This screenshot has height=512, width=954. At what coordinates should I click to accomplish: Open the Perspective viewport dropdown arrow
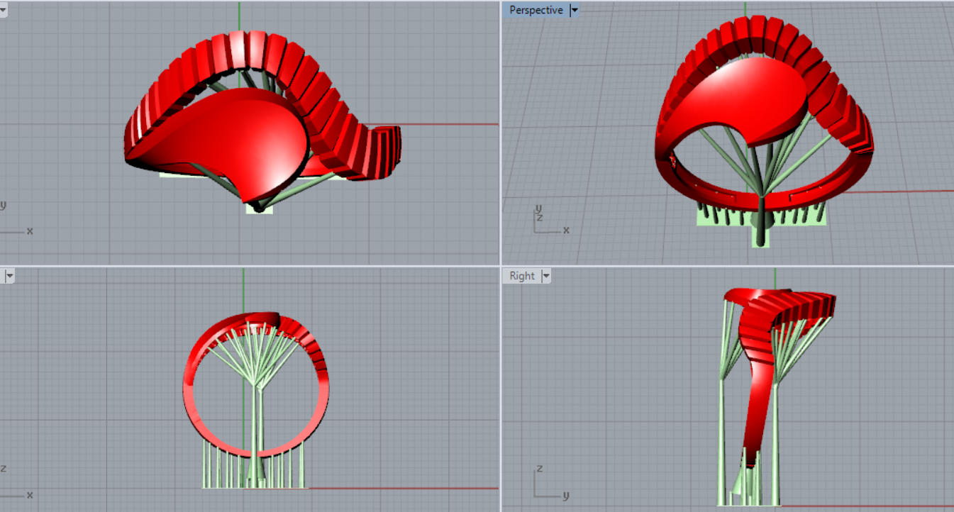[x=575, y=11]
